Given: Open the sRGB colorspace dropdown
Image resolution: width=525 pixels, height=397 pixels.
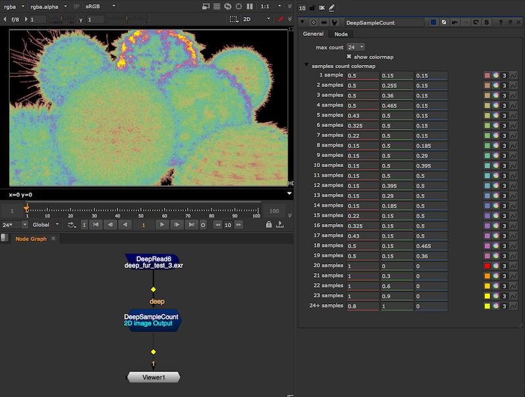Looking at the screenshot, I should click(x=100, y=6).
